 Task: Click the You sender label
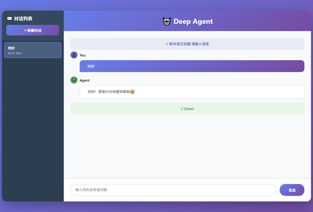tap(83, 55)
